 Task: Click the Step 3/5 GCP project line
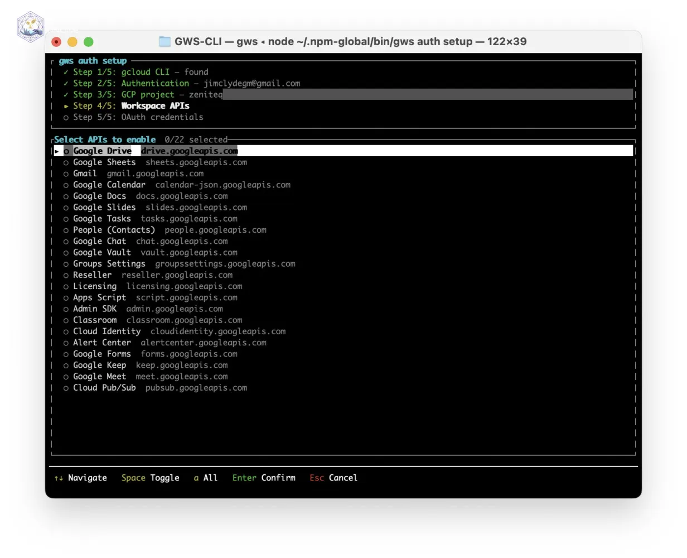[143, 94]
